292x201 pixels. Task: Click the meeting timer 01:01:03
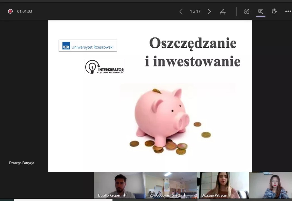(x=24, y=11)
